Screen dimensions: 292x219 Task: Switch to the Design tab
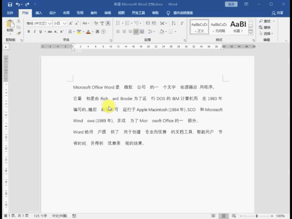pos(52,13)
